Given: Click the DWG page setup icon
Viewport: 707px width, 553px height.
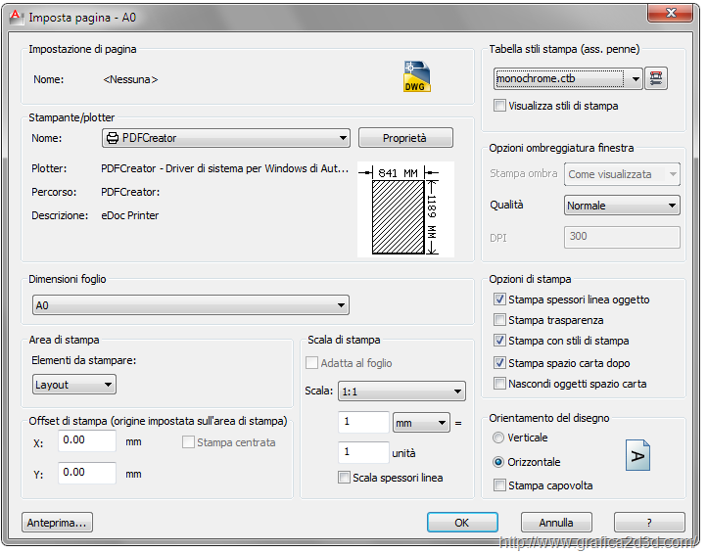Looking at the screenshot, I should tap(417, 77).
